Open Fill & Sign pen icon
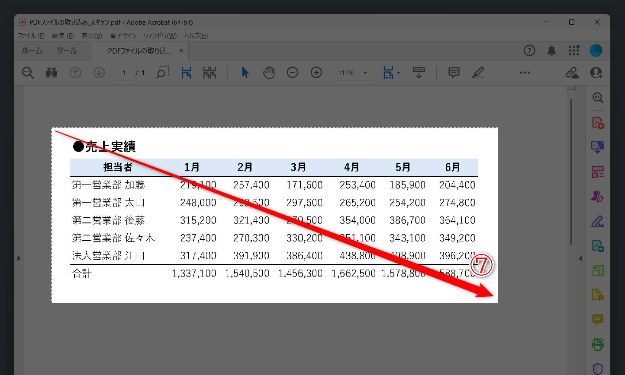This screenshot has height=375, width=625. [x=598, y=222]
